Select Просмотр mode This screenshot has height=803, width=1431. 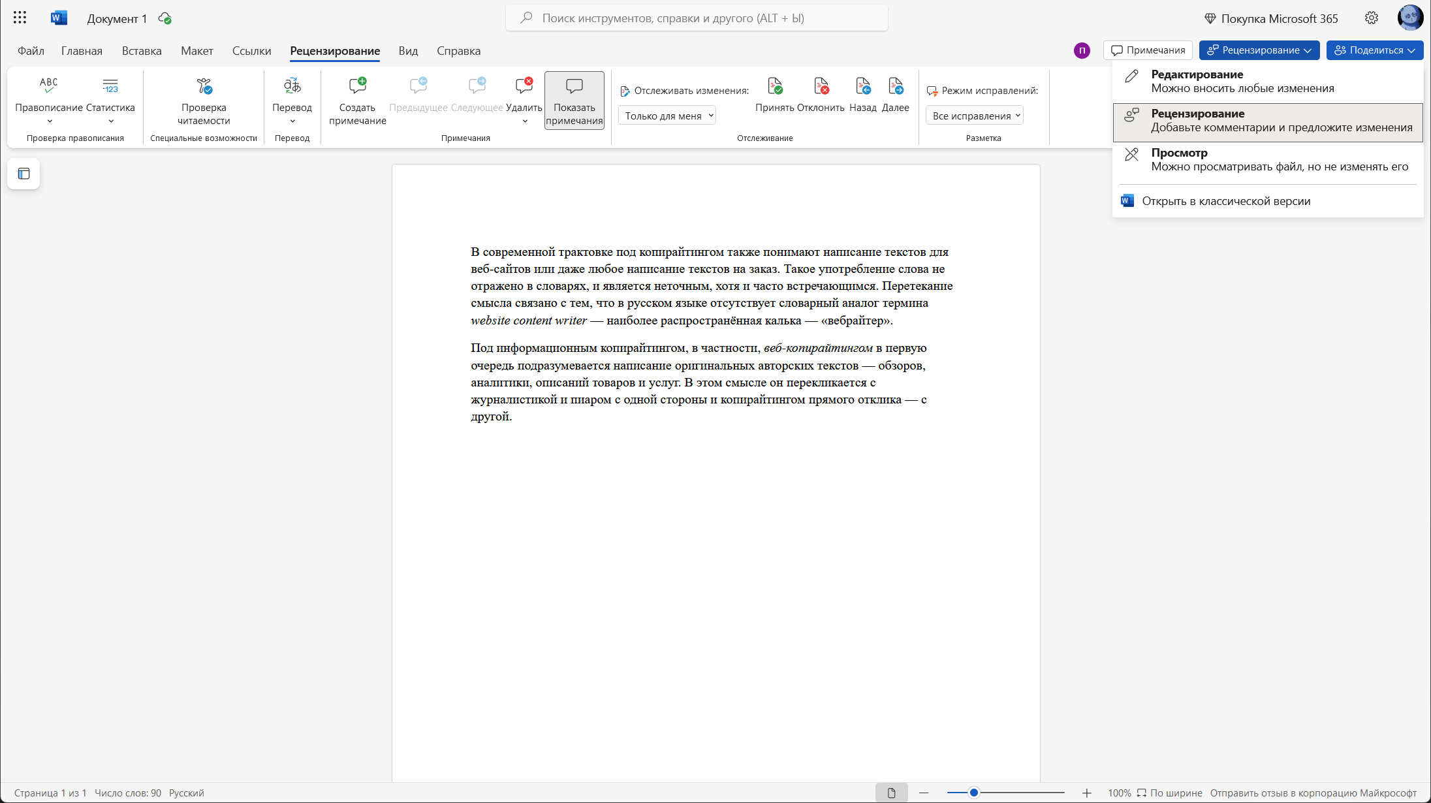point(1268,160)
